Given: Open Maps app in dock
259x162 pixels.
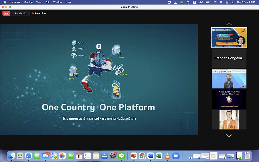Looking at the screenshot, I should [54, 156].
